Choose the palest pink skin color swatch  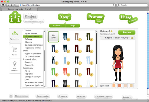tap(125, 86)
